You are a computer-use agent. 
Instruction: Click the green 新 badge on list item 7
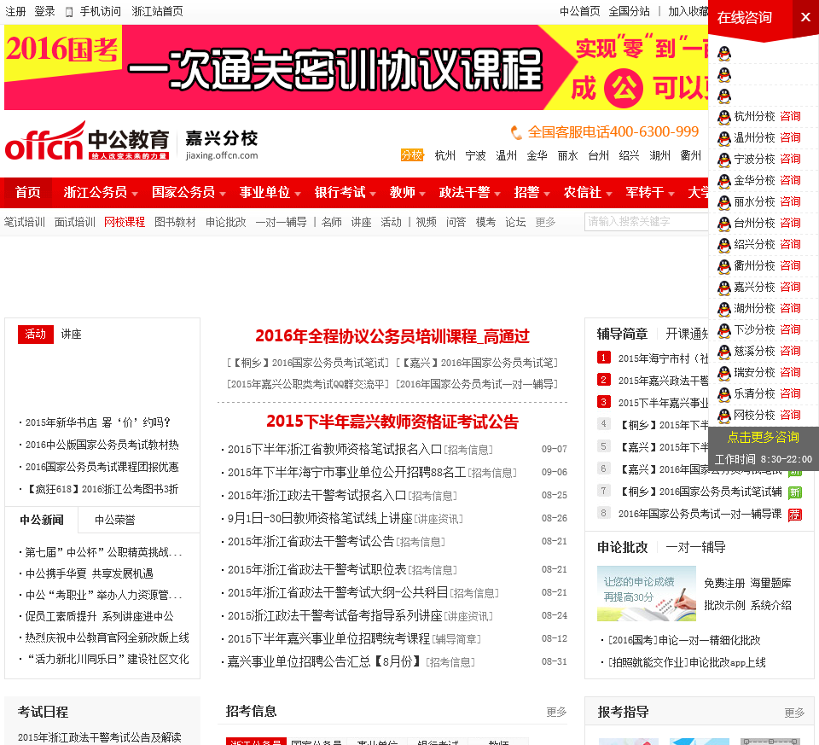pyautogui.click(x=795, y=492)
